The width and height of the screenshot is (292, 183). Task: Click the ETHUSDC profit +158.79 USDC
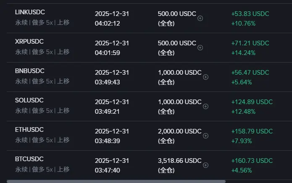[252, 131]
